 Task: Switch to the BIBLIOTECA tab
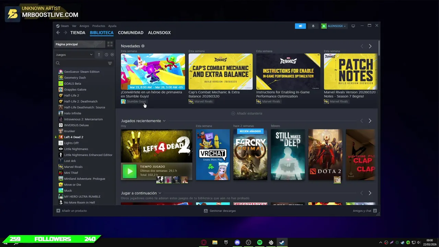(x=102, y=33)
